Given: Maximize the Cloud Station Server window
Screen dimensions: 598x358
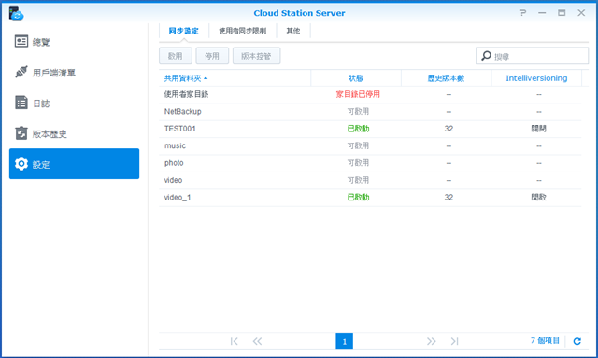Looking at the screenshot, I should point(562,13).
